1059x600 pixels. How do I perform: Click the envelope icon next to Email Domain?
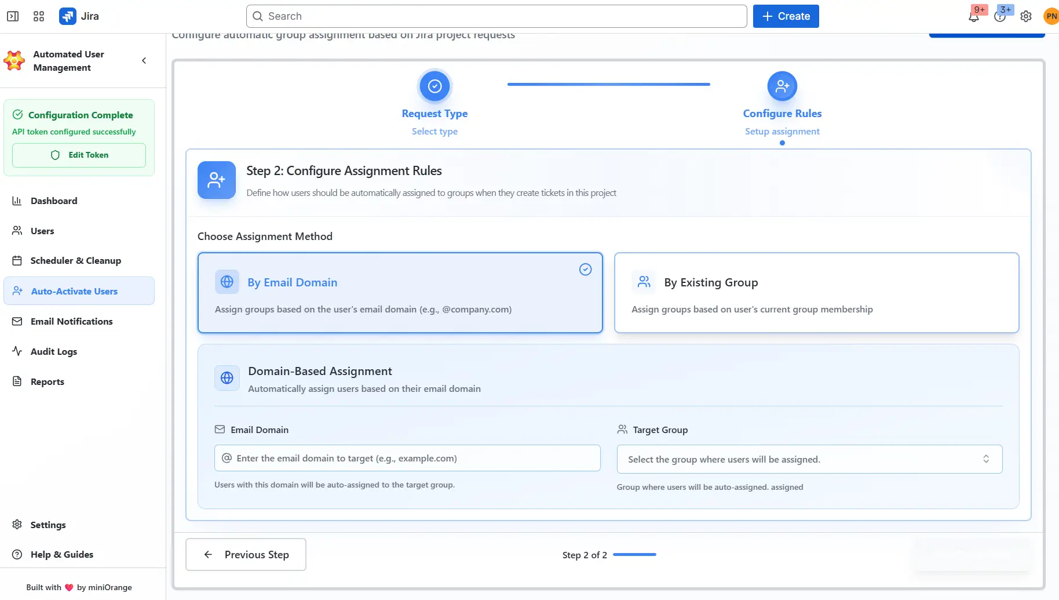pyautogui.click(x=220, y=430)
